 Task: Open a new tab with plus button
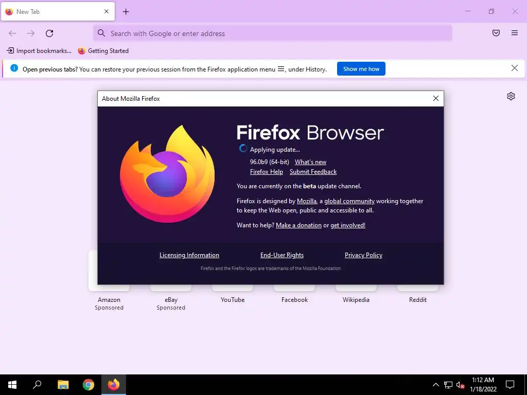pos(126,12)
